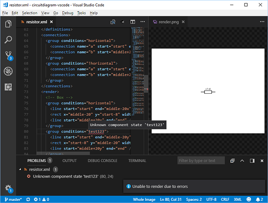Maximize the panel with the chevron up
Screen dimensions: 268x203
point(242,161)
